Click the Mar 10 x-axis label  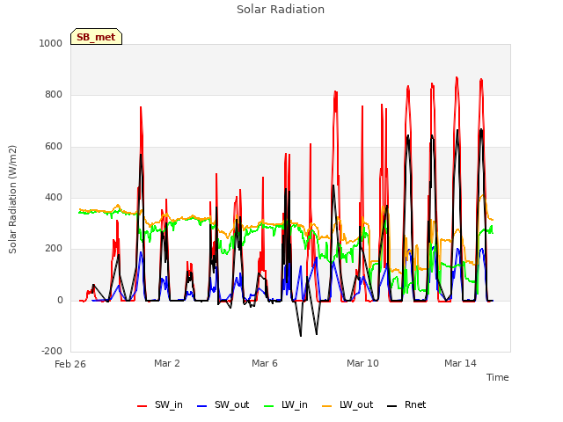362,363
